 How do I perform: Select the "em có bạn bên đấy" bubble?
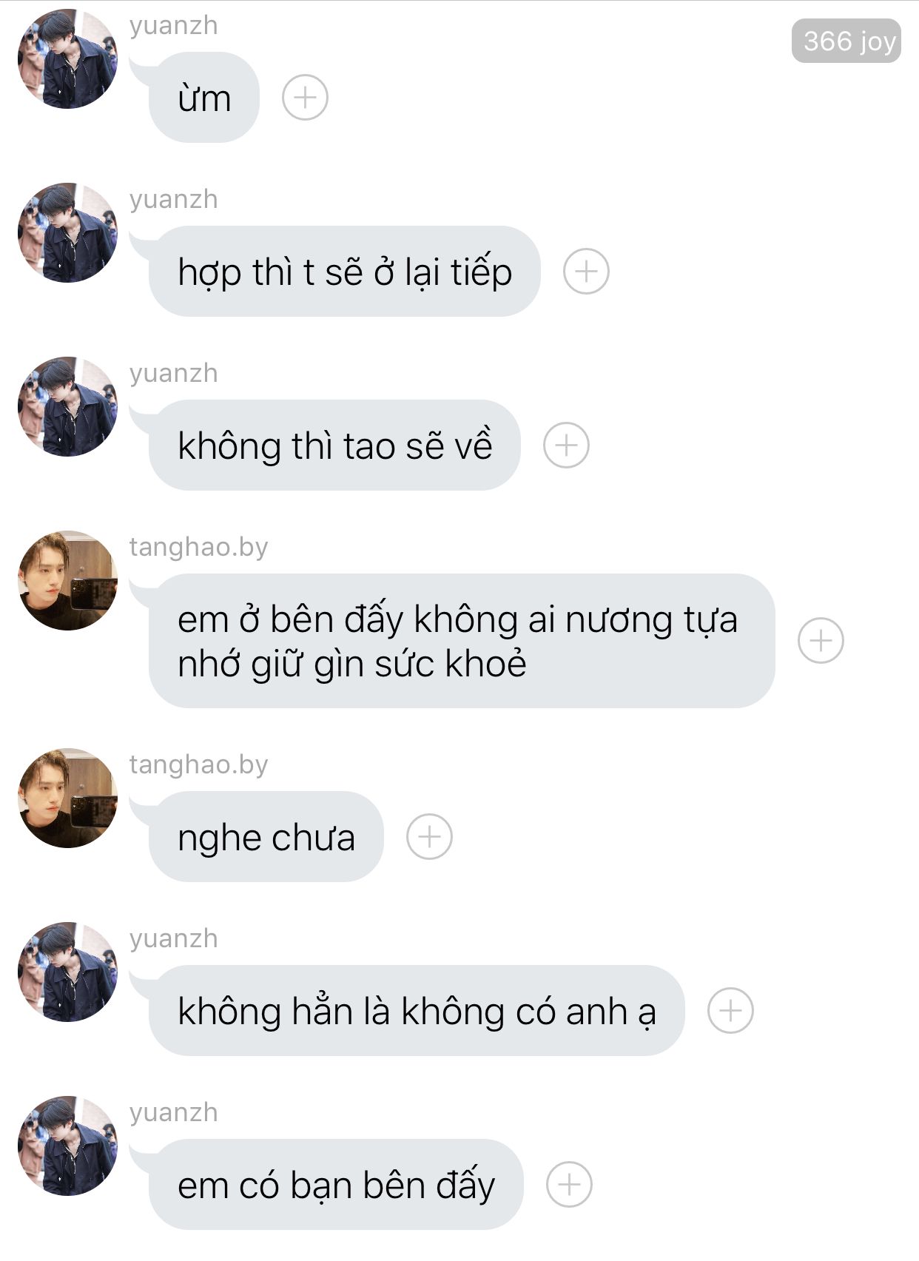click(336, 1184)
